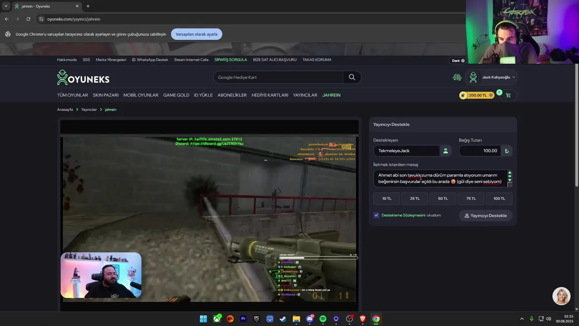This screenshot has width=579, height=326.
Task: Click the site info icon in the address bar
Action: tap(41, 19)
